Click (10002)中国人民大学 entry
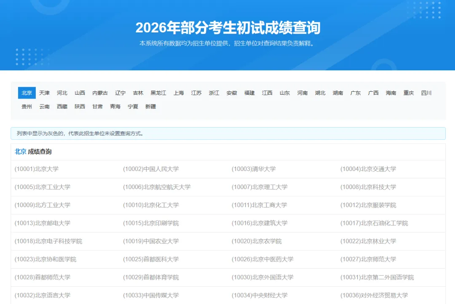 click(151, 169)
